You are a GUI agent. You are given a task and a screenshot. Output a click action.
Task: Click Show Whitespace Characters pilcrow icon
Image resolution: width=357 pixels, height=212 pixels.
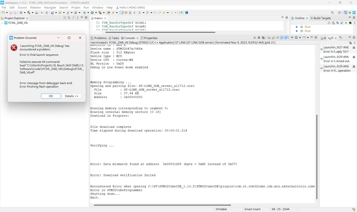(x=134, y=13)
